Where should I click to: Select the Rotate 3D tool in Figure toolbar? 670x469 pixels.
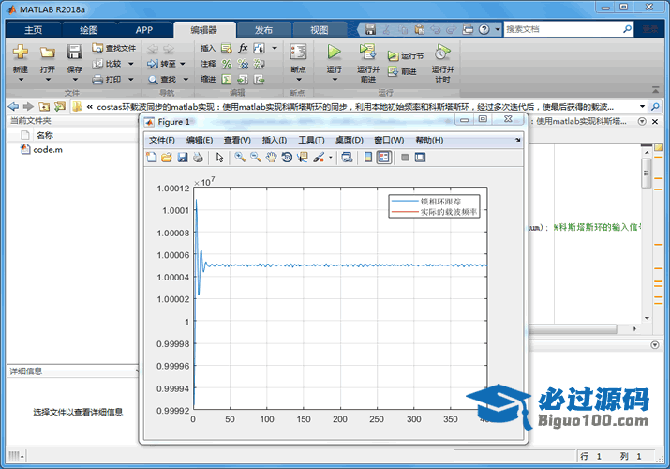pyautogui.click(x=287, y=158)
